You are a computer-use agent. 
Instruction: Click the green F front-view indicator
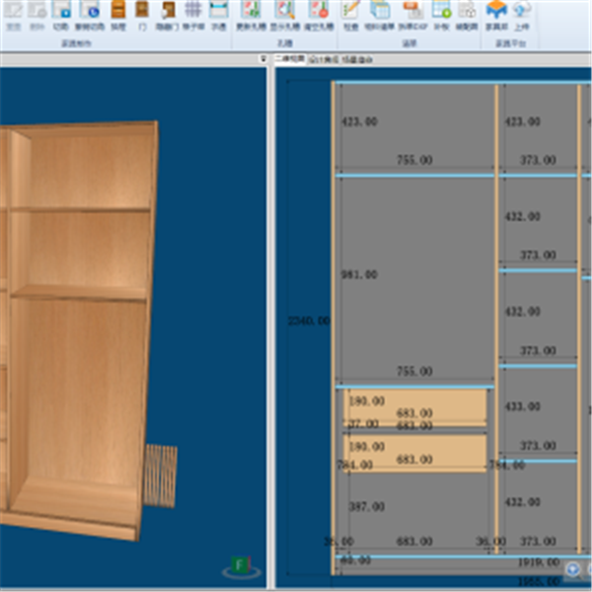tap(239, 565)
